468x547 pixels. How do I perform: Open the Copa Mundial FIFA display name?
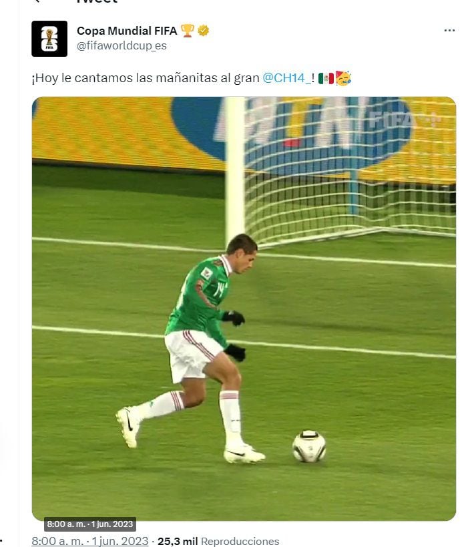[x=127, y=31]
